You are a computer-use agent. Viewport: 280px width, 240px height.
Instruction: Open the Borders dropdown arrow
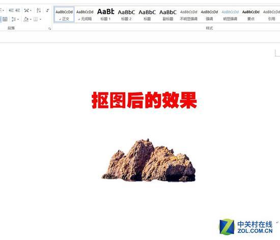(x=41, y=19)
